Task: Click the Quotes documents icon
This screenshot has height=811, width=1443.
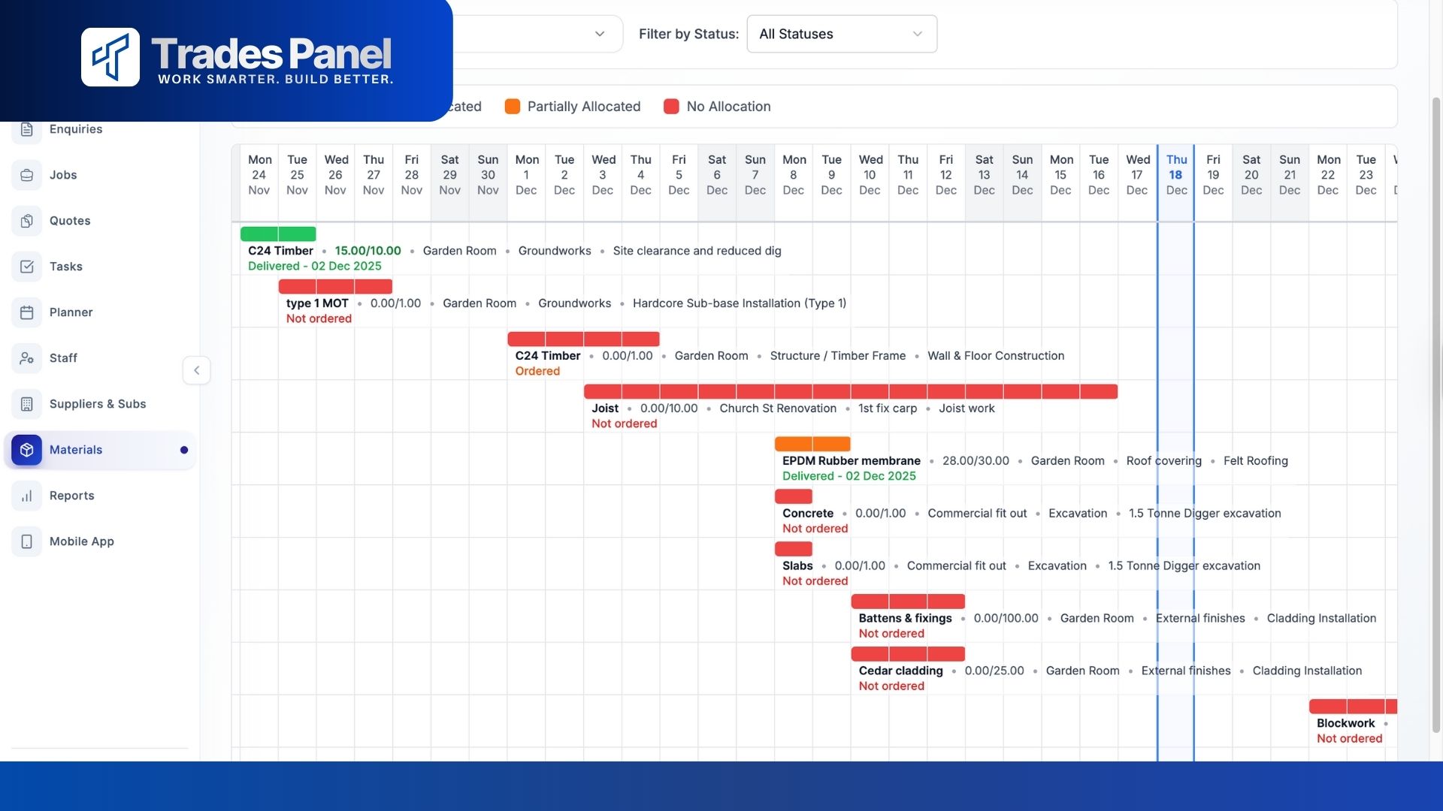Action: [27, 221]
